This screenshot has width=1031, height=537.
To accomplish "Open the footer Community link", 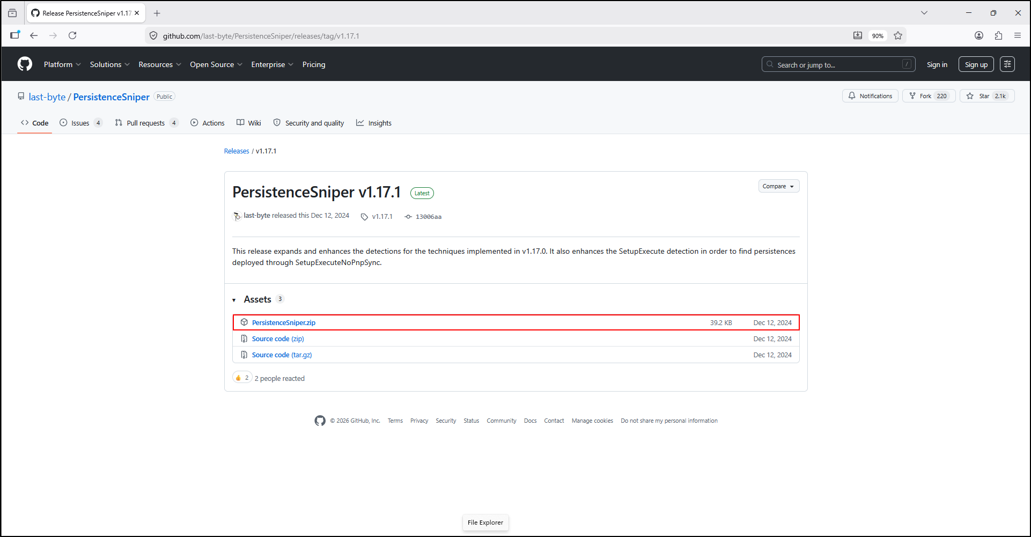I will 502,421.
